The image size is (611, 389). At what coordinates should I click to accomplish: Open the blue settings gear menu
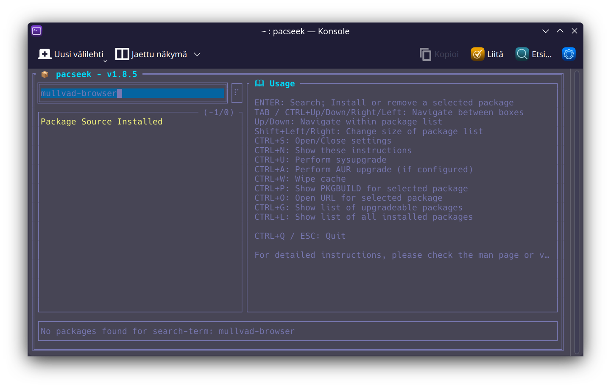569,54
